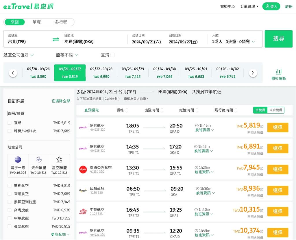Expand 航班資訊 for CI122 flight
296x240 pixels.
click(204, 214)
